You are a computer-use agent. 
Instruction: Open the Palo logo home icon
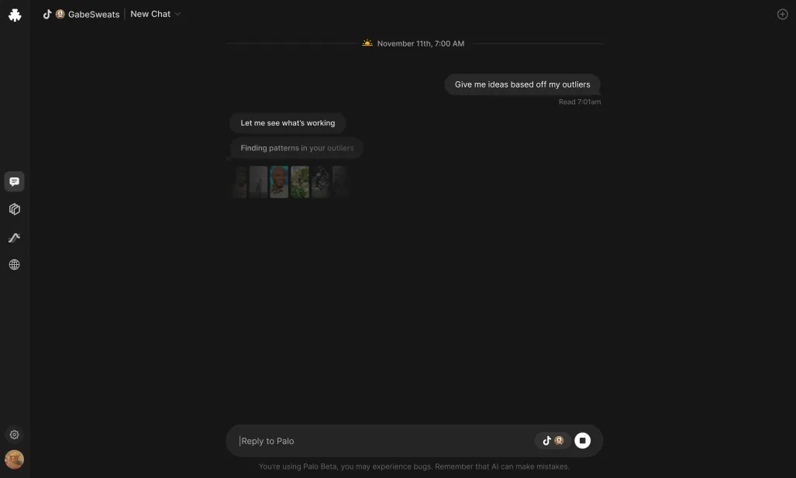click(x=15, y=15)
